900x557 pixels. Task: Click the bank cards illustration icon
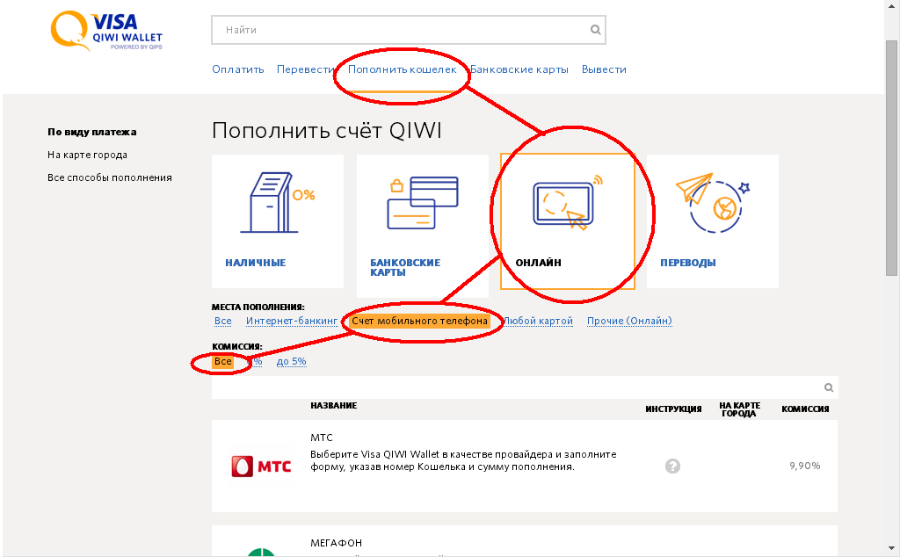pyautogui.click(x=423, y=202)
